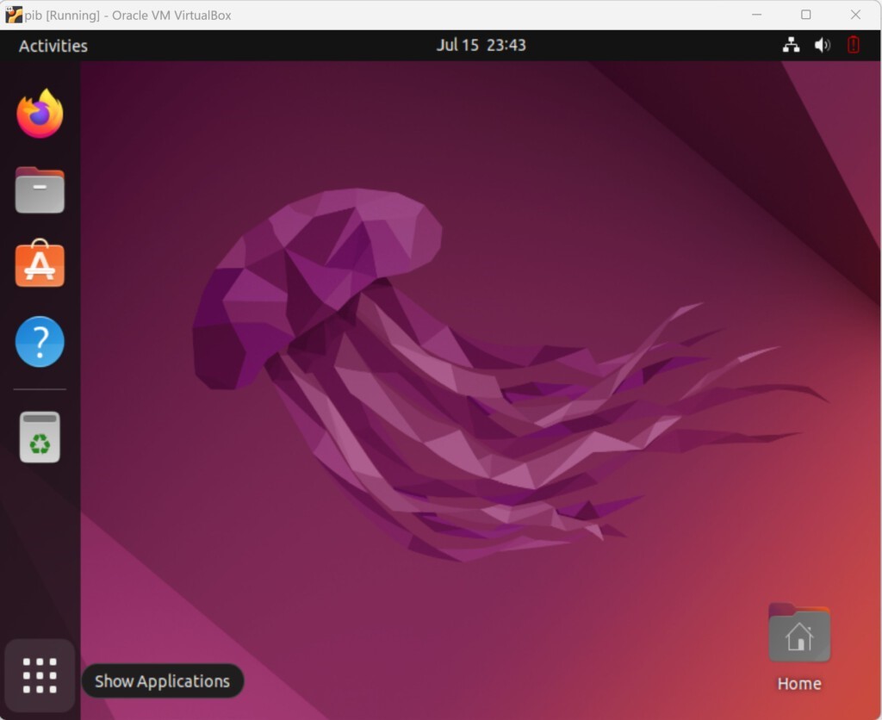Close the VirtualBox VM window
The image size is (882, 720).
855,15
